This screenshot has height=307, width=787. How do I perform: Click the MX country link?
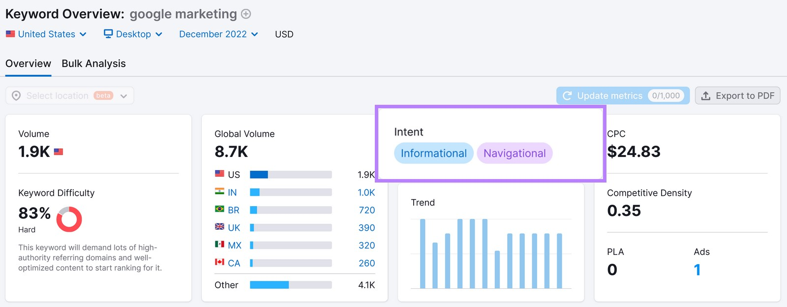pyautogui.click(x=235, y=246)
